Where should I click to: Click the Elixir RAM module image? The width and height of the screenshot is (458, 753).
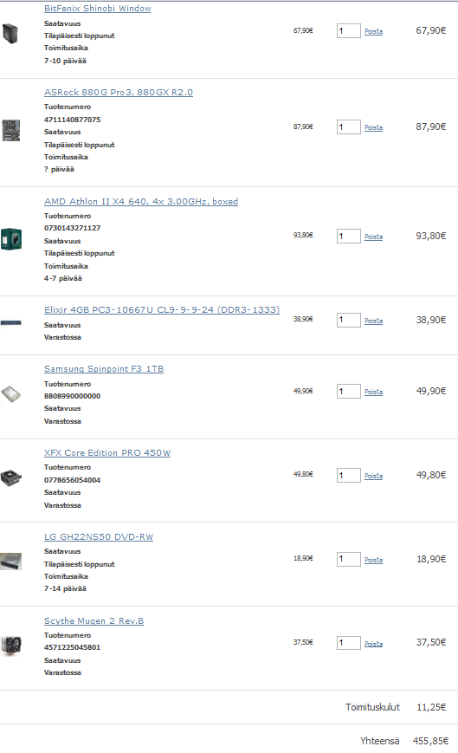click(10, 322)
